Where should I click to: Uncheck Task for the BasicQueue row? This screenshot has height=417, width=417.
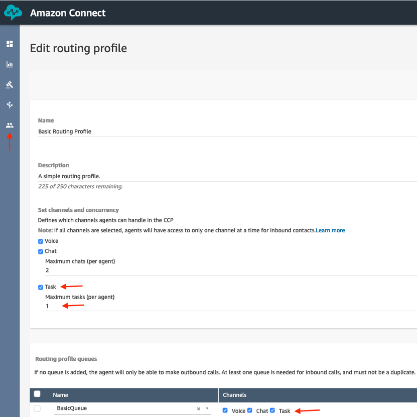(273, 410)
